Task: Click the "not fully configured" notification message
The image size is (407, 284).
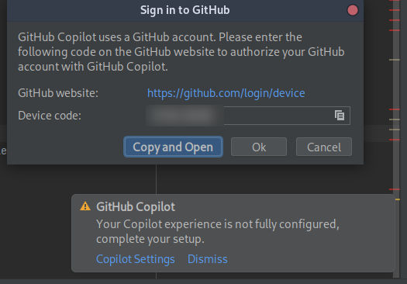Action: click(x=218, y=231)
